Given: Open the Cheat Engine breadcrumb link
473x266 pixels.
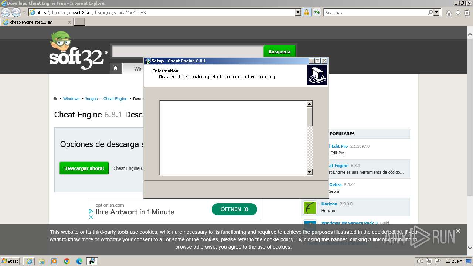Looking at the screenshot, I should [x=115, y=99].
